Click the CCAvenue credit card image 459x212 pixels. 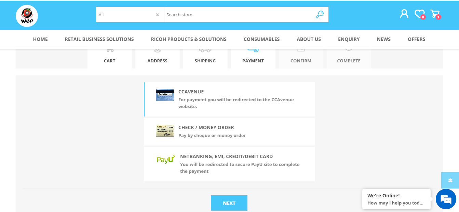tap(165, 95)
